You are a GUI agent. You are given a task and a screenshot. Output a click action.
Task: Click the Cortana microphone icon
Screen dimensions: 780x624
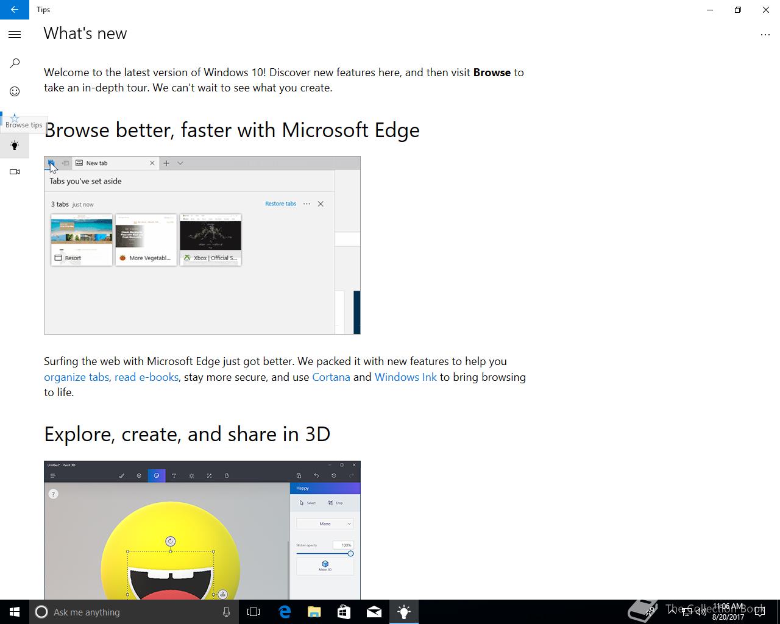[226, 612]
